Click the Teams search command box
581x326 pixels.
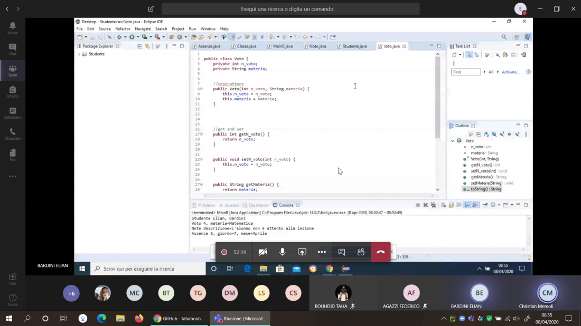click(290, 9)
